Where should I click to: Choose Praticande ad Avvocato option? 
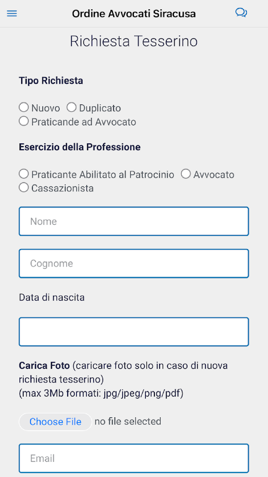23,121
